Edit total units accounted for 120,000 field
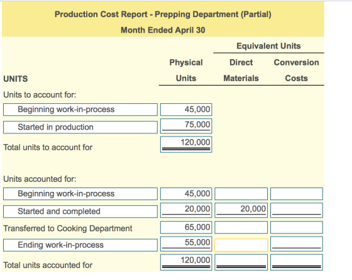Screen dimensions: 352x280 186,262
